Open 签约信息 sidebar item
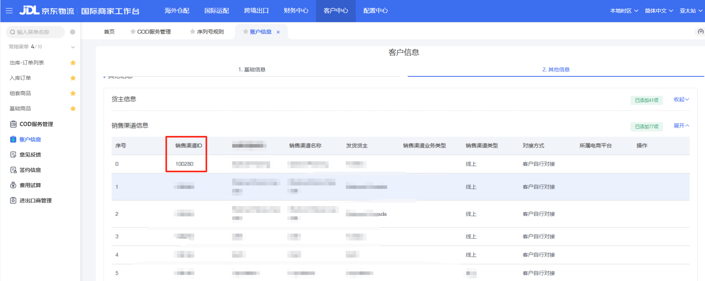Viewport: 705px width, 281px height. 30,170
